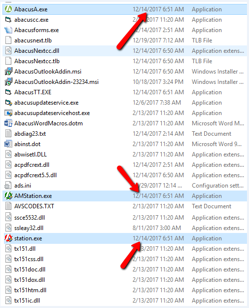Click the AbacusTT.EXE icon

pos(8,92)
